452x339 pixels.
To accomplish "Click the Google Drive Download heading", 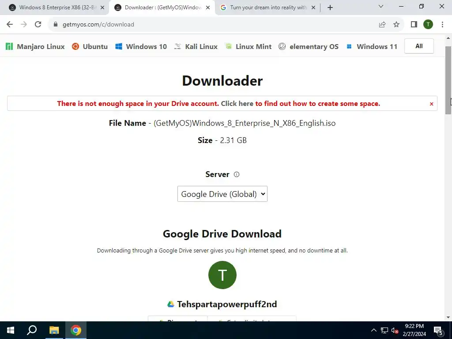I will 222,234.
